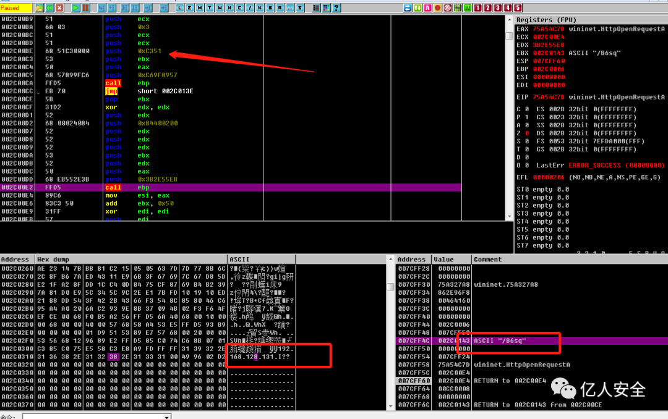Click the blue swap-arrows plugin icon
The height and width of the screenshot is (419, 668).
point(408,7)
